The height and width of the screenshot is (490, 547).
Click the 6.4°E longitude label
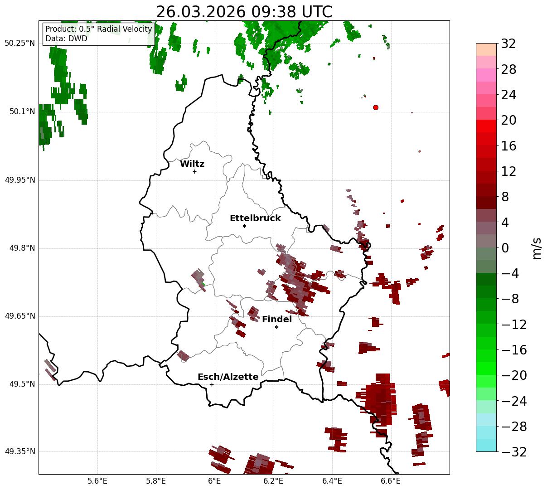332,481
